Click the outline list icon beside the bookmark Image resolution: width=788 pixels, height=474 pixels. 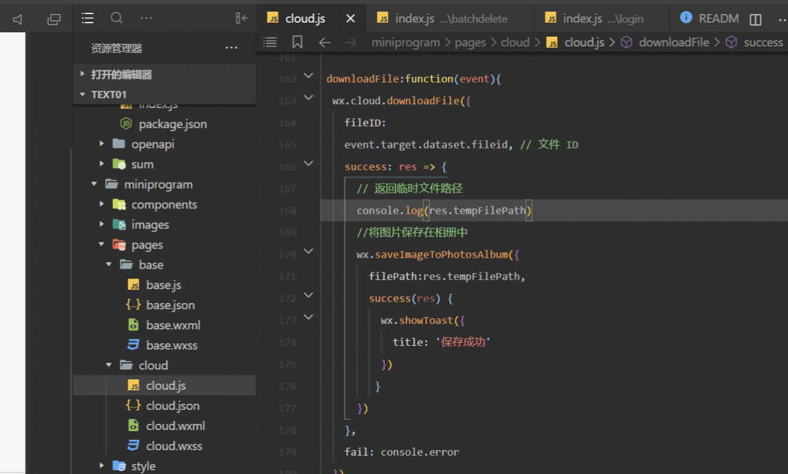click(x=270, y=42)
